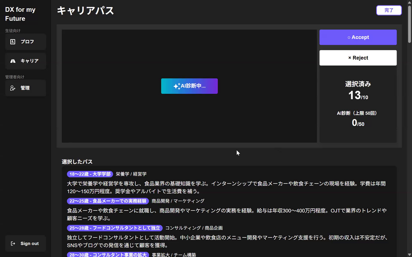Image resolution: width=412 pixels, height=257 pixels.
Task: Select the キャリア item under 生徒向け
Action: coord(25,61)
